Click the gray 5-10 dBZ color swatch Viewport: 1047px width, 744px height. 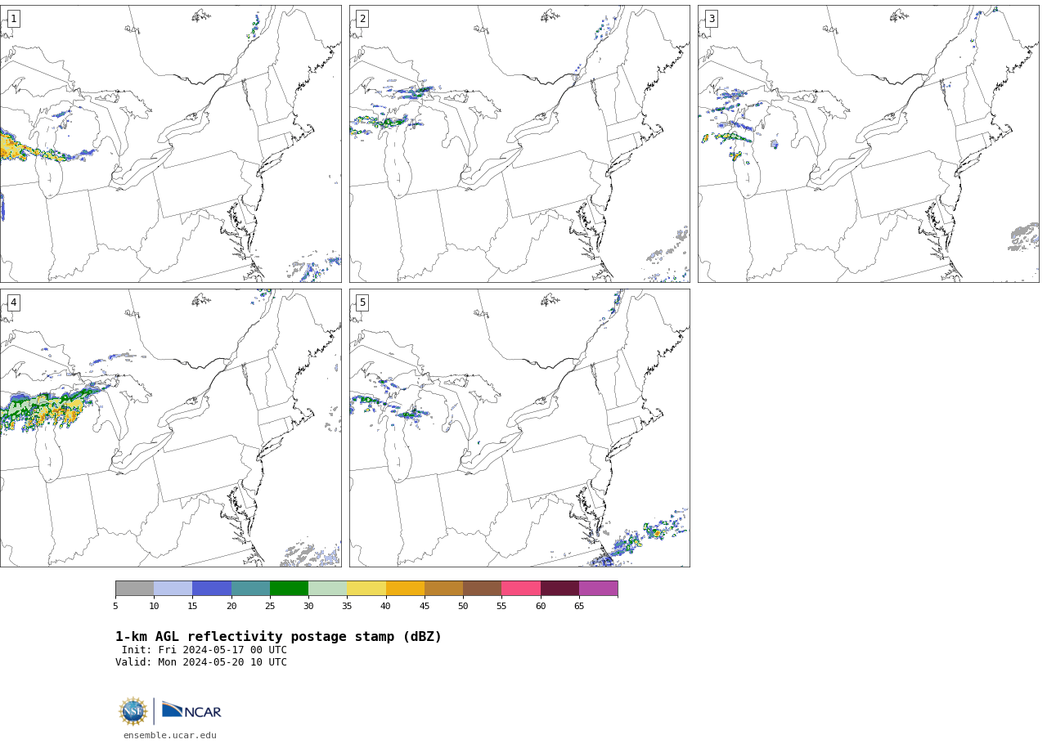coord(135,589)
